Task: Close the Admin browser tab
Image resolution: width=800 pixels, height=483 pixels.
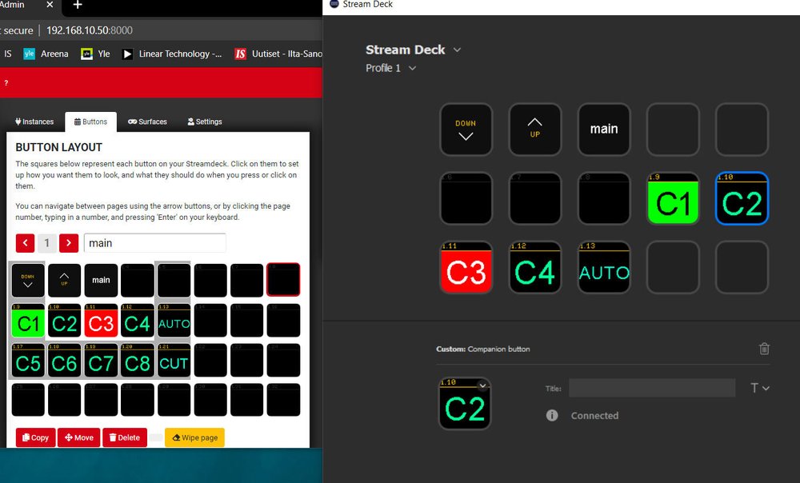Action: click(x=50, y=5)
